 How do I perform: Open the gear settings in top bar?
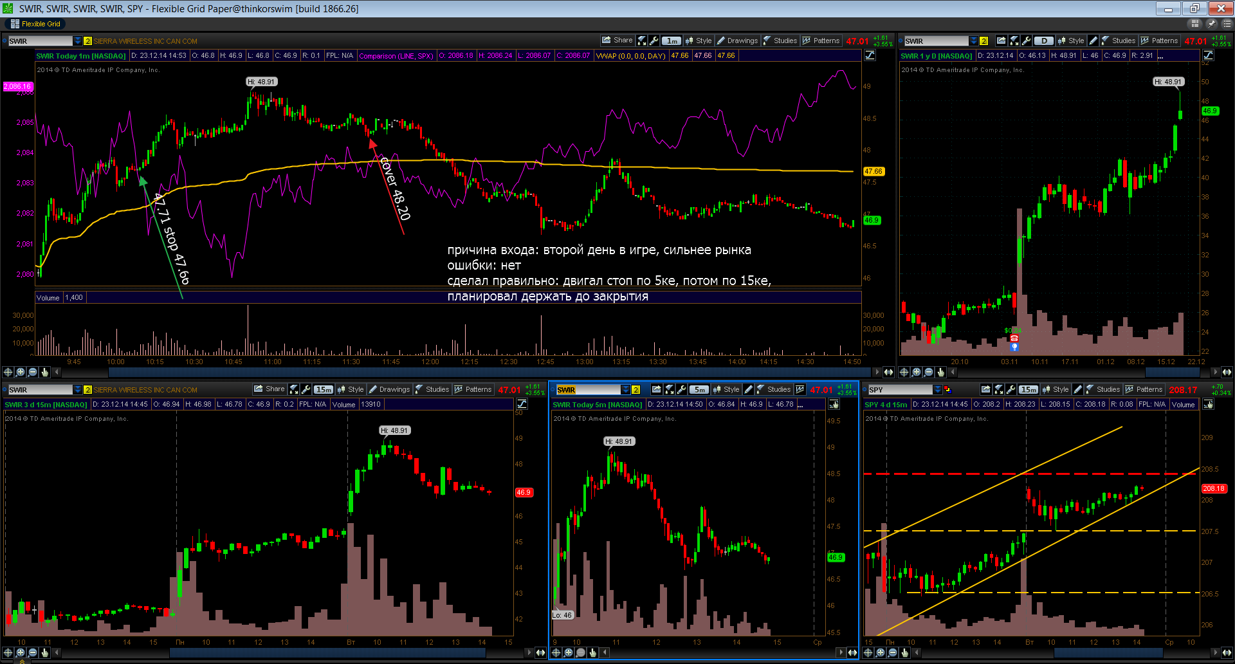pyautogui.click(x=1227, y=24)
